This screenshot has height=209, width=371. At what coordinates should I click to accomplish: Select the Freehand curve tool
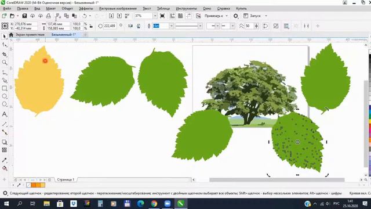tap(4, 73)
